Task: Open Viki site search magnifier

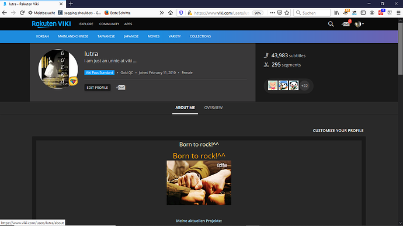Action: point(331,24)
